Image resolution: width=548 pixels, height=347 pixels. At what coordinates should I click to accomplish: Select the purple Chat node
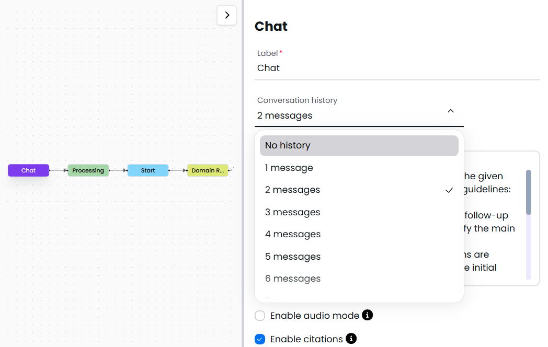tap(28, 170)
